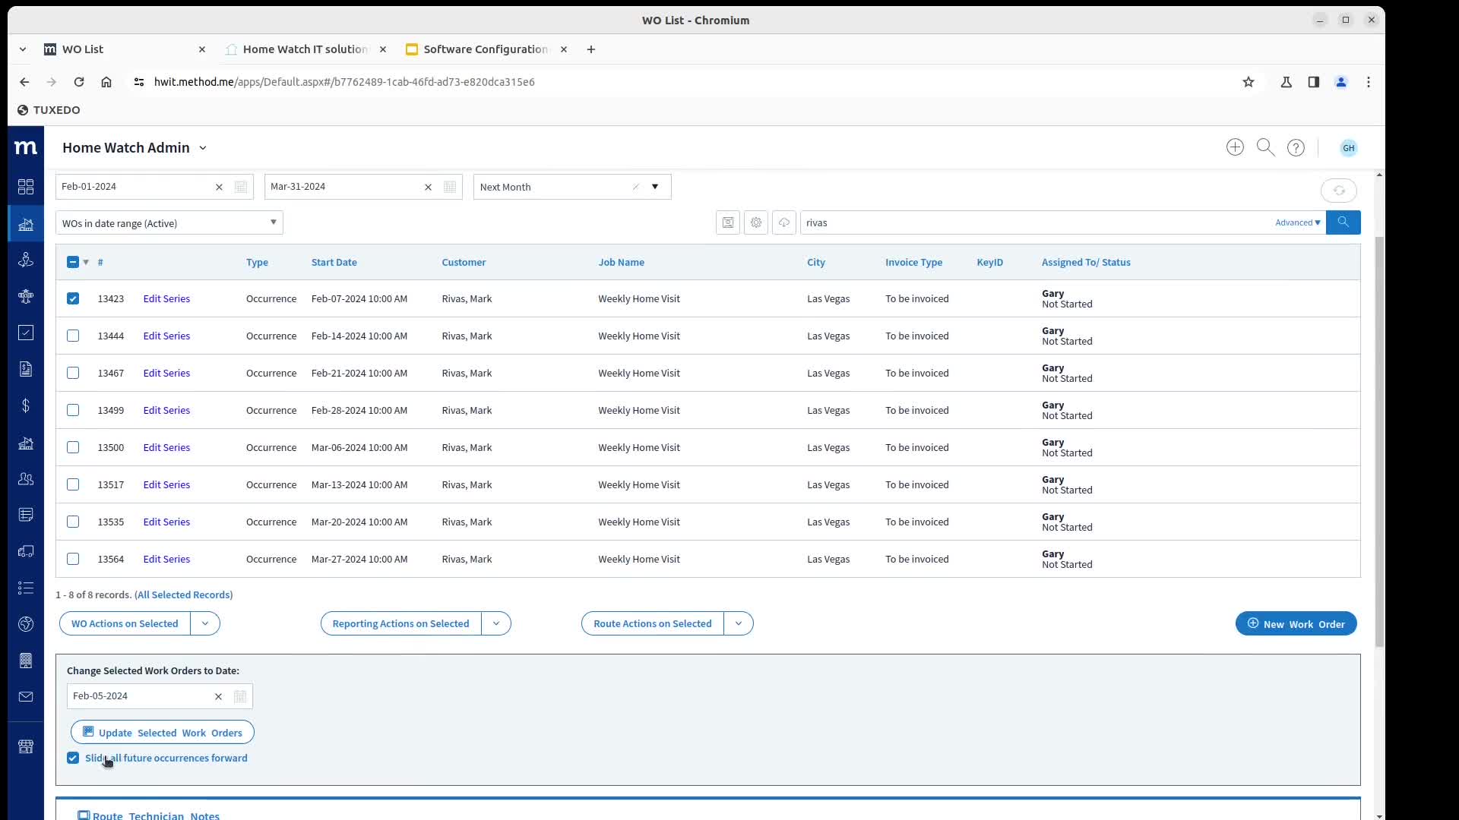Select the dispatch map pin icon
1459x820 pixels.
(25, 260)
